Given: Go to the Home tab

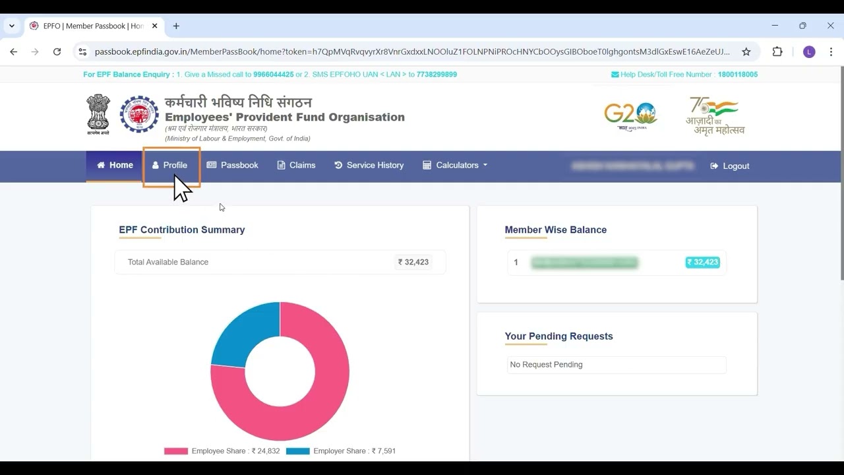Looking at the screenshot, I should 115,165.
